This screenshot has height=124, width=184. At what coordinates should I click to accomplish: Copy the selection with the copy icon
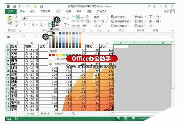coord(16,21)
